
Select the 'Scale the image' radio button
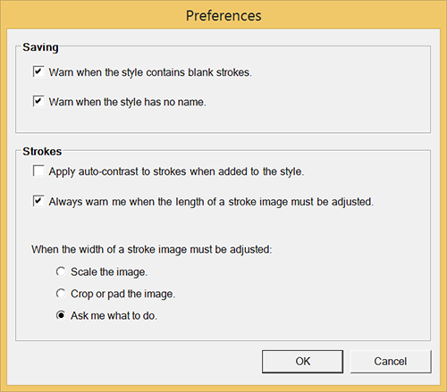[61, 271]
